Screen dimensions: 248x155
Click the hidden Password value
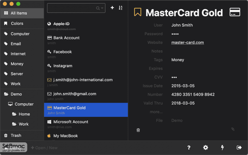coord(175,34)
